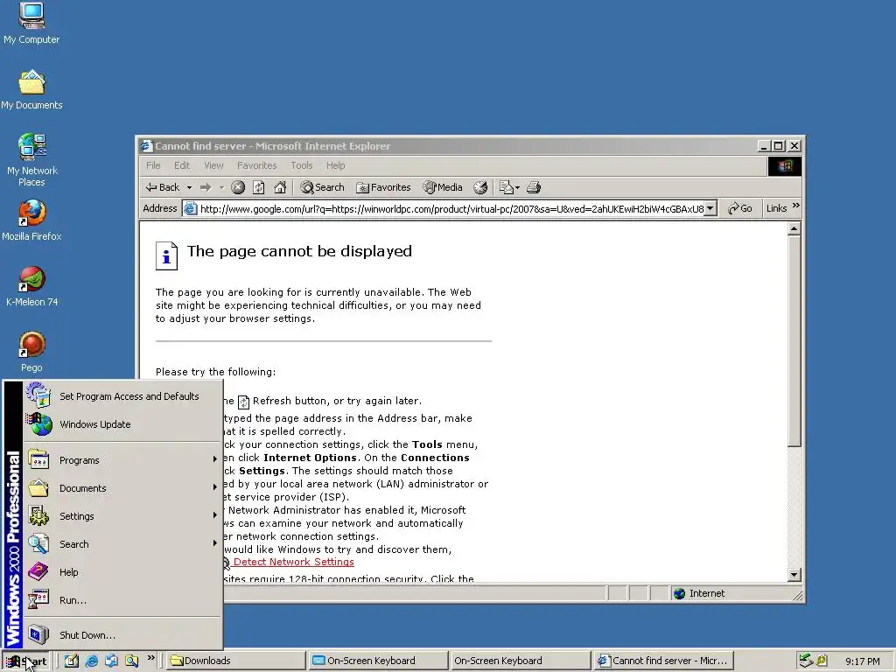Click the Windows logo throbber in IE
This screenshot has height=672, width=896.
pos(785,165)
